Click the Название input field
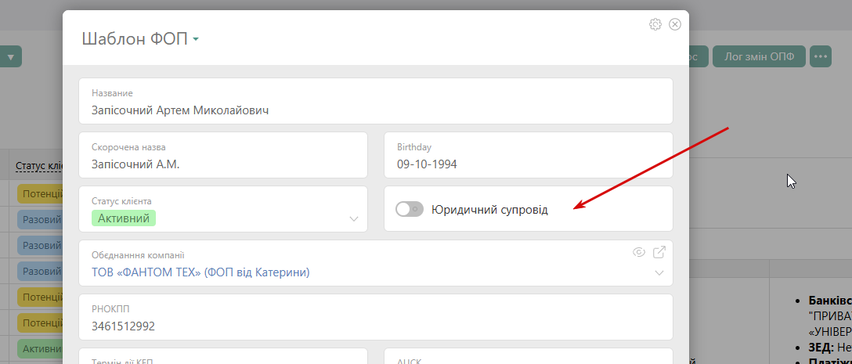Image resolution: width=852 pixels, height=364 pixels. pos(376,110)
